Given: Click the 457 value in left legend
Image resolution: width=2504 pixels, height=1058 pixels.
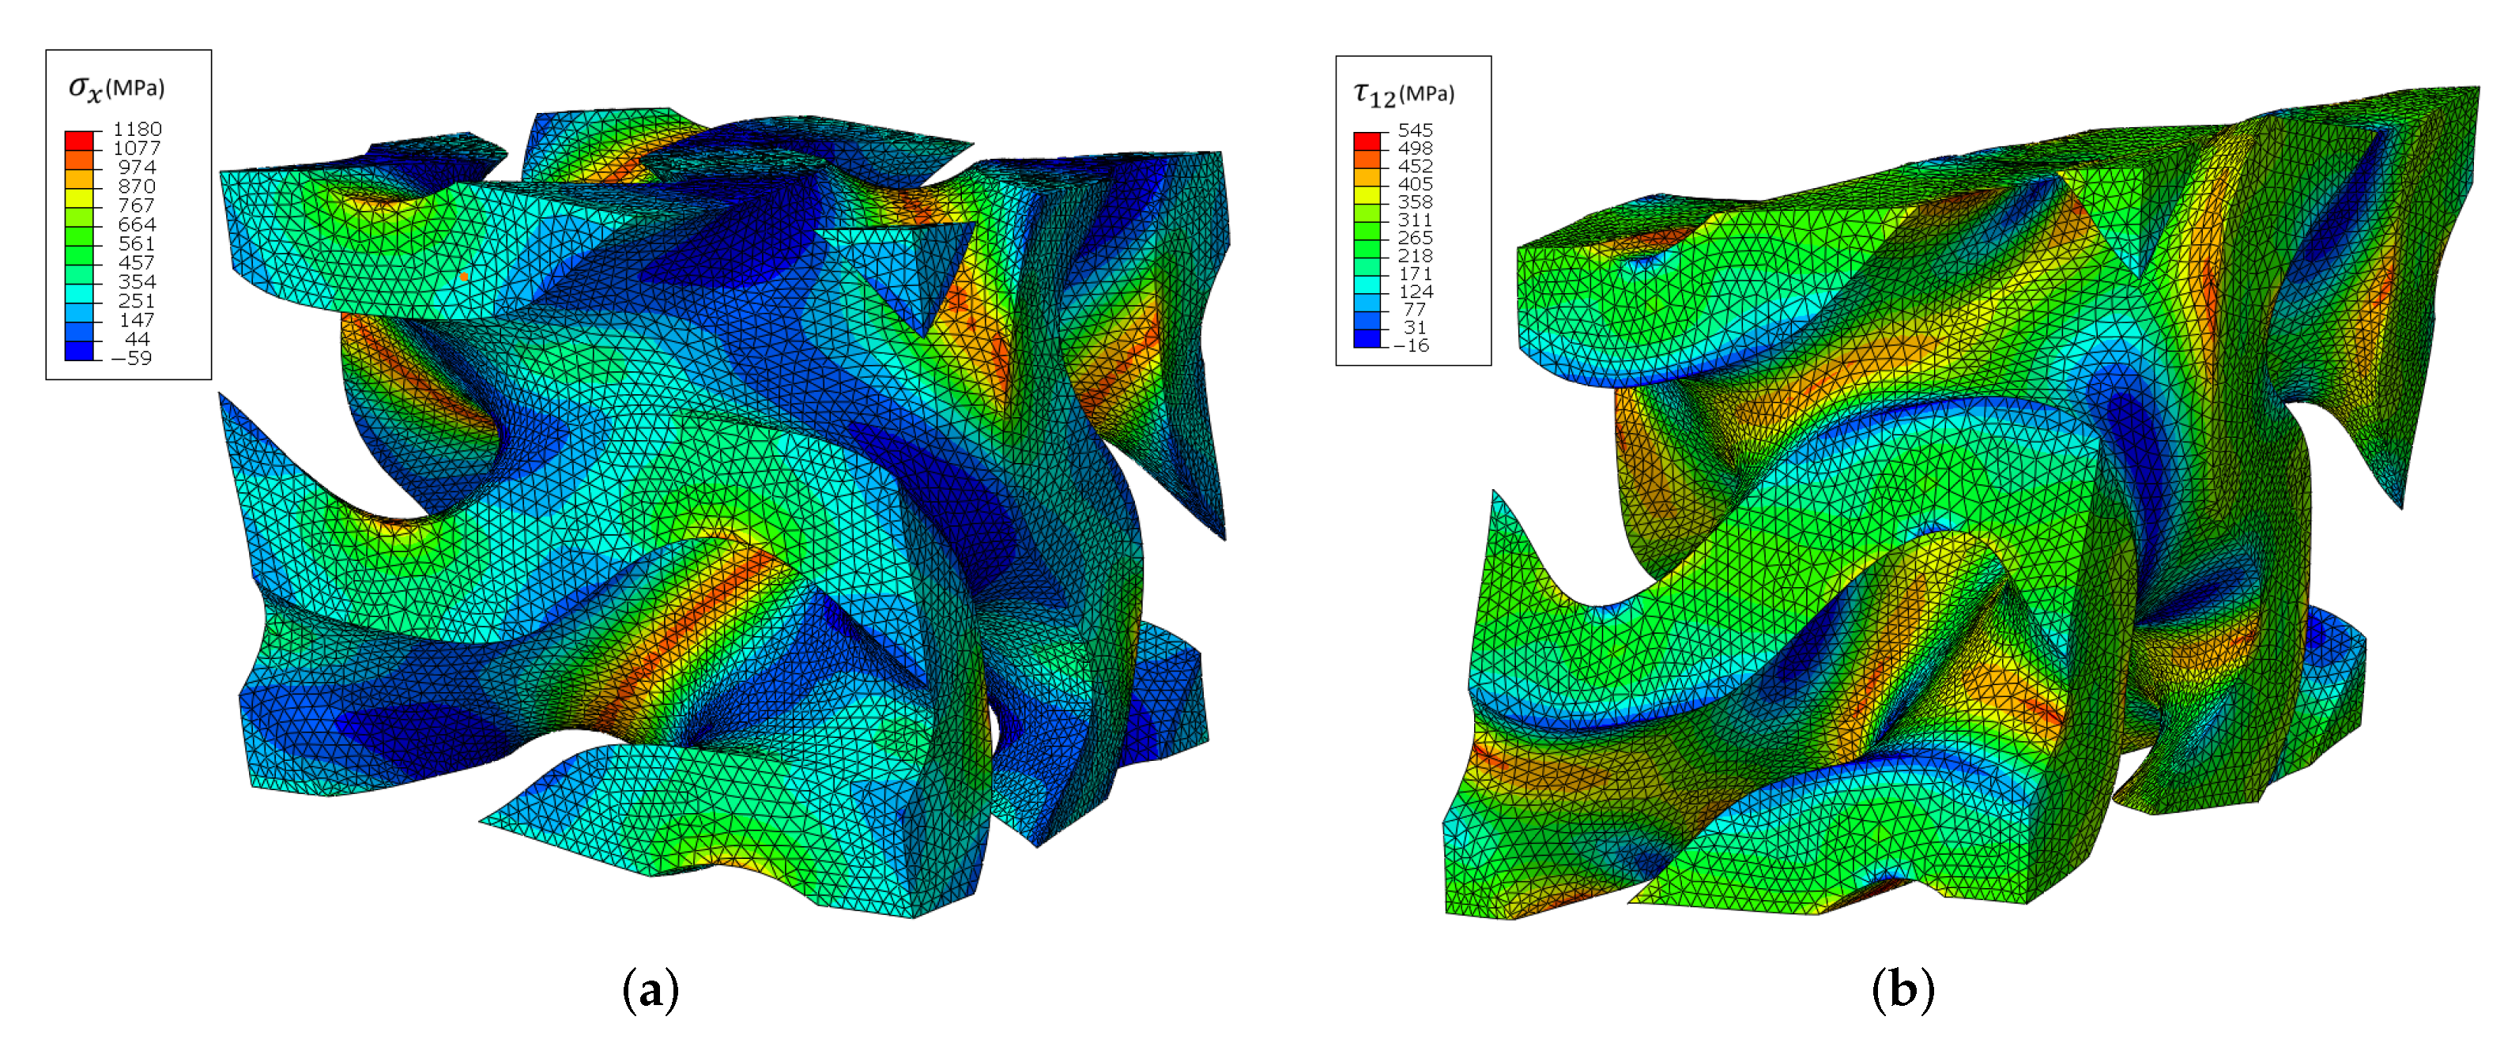Looking at the screenshot, I should [x=136, y=262].
